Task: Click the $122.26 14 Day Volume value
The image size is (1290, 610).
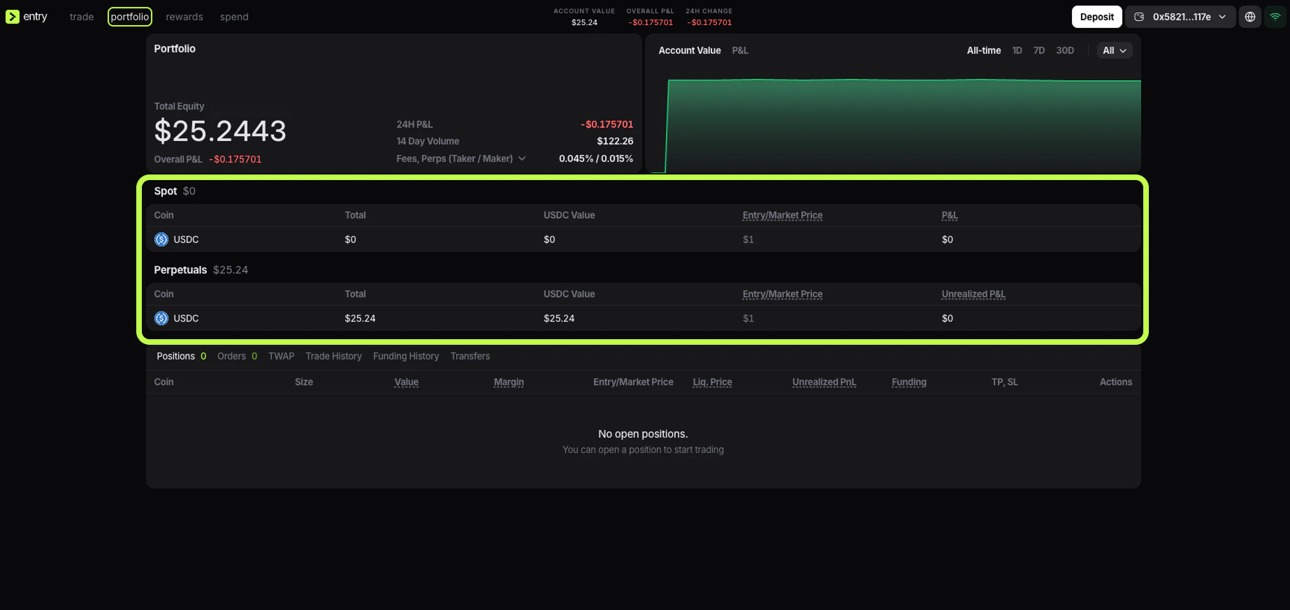Action: point(615,141)
